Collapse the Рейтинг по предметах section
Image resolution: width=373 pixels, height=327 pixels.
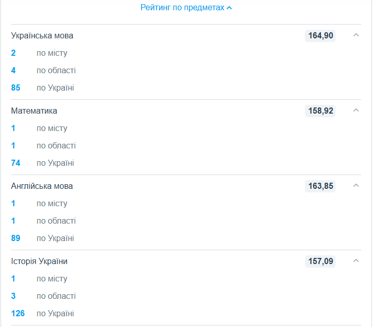(x=186, y=8)
